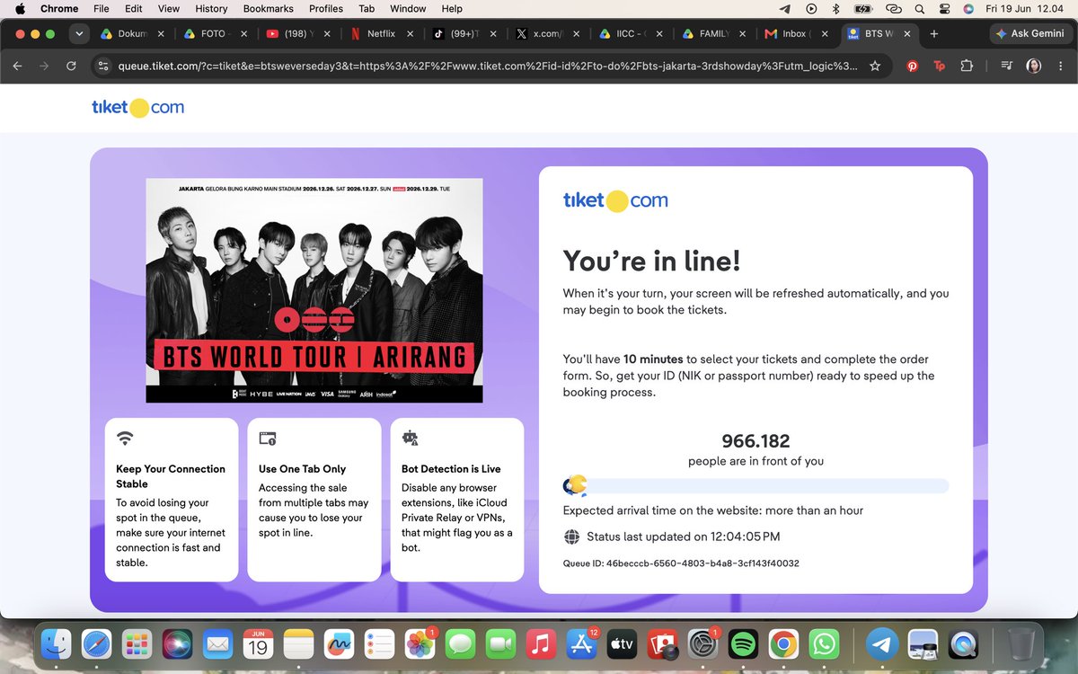This screenshot has width=1078, height=674.
Task: Open the History menu
Action: pyautogui.click(x=211, y=9)
